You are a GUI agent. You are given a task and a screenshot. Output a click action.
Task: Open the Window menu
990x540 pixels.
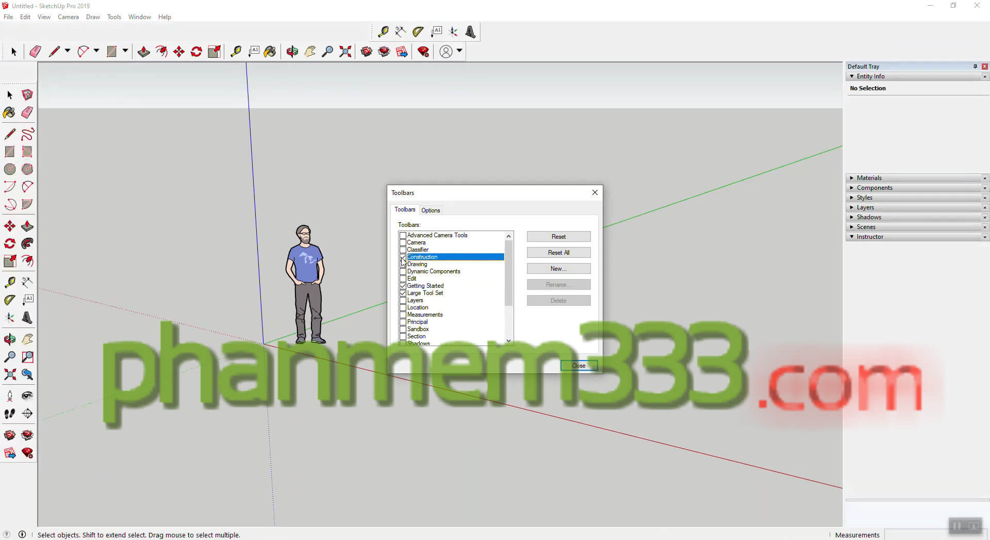[140, 17]
